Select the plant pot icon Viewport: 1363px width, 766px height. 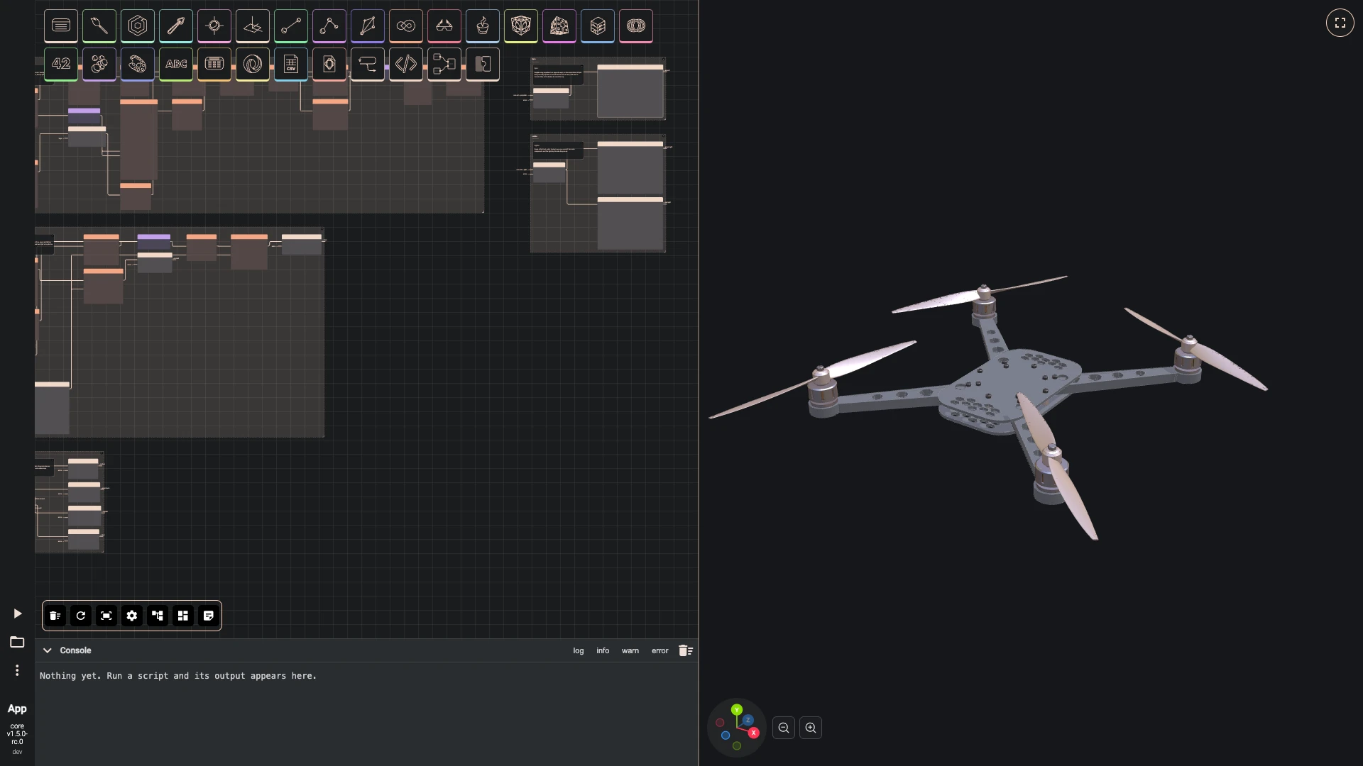pyautogui.click(x=483, y=26)
